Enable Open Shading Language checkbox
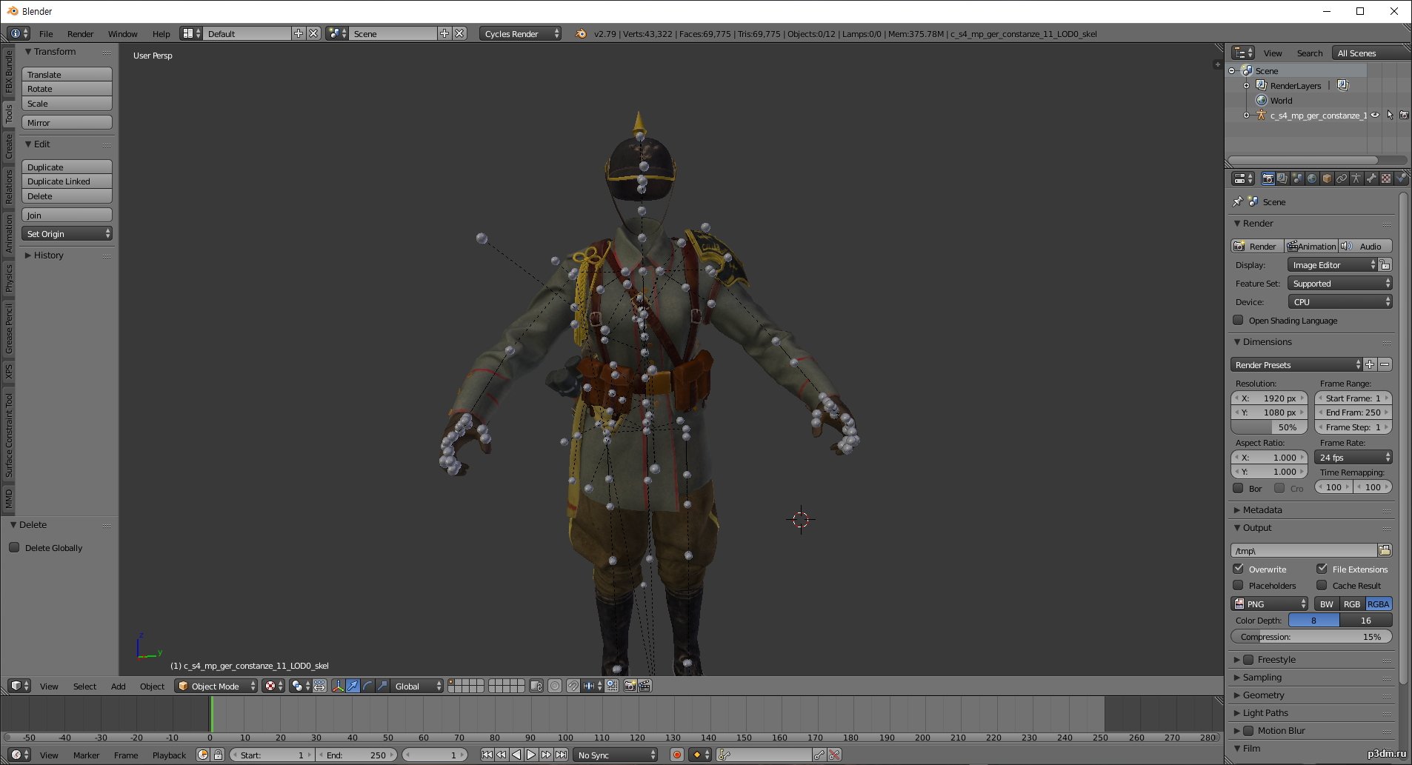This screenshot has height=765, width=1412. point(1238,320)
